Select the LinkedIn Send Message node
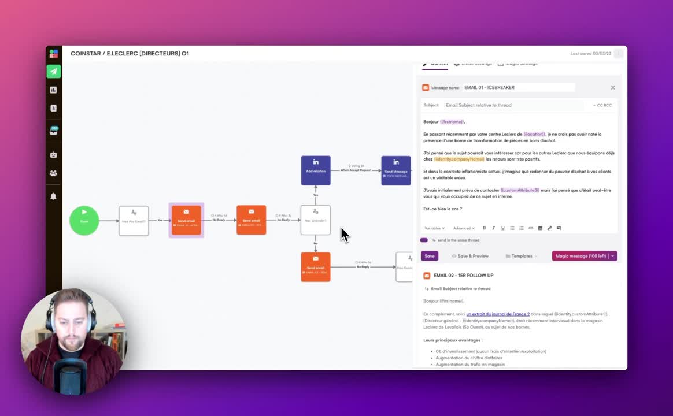The height and width of the screenshot is (416, 673). [395, 170]
